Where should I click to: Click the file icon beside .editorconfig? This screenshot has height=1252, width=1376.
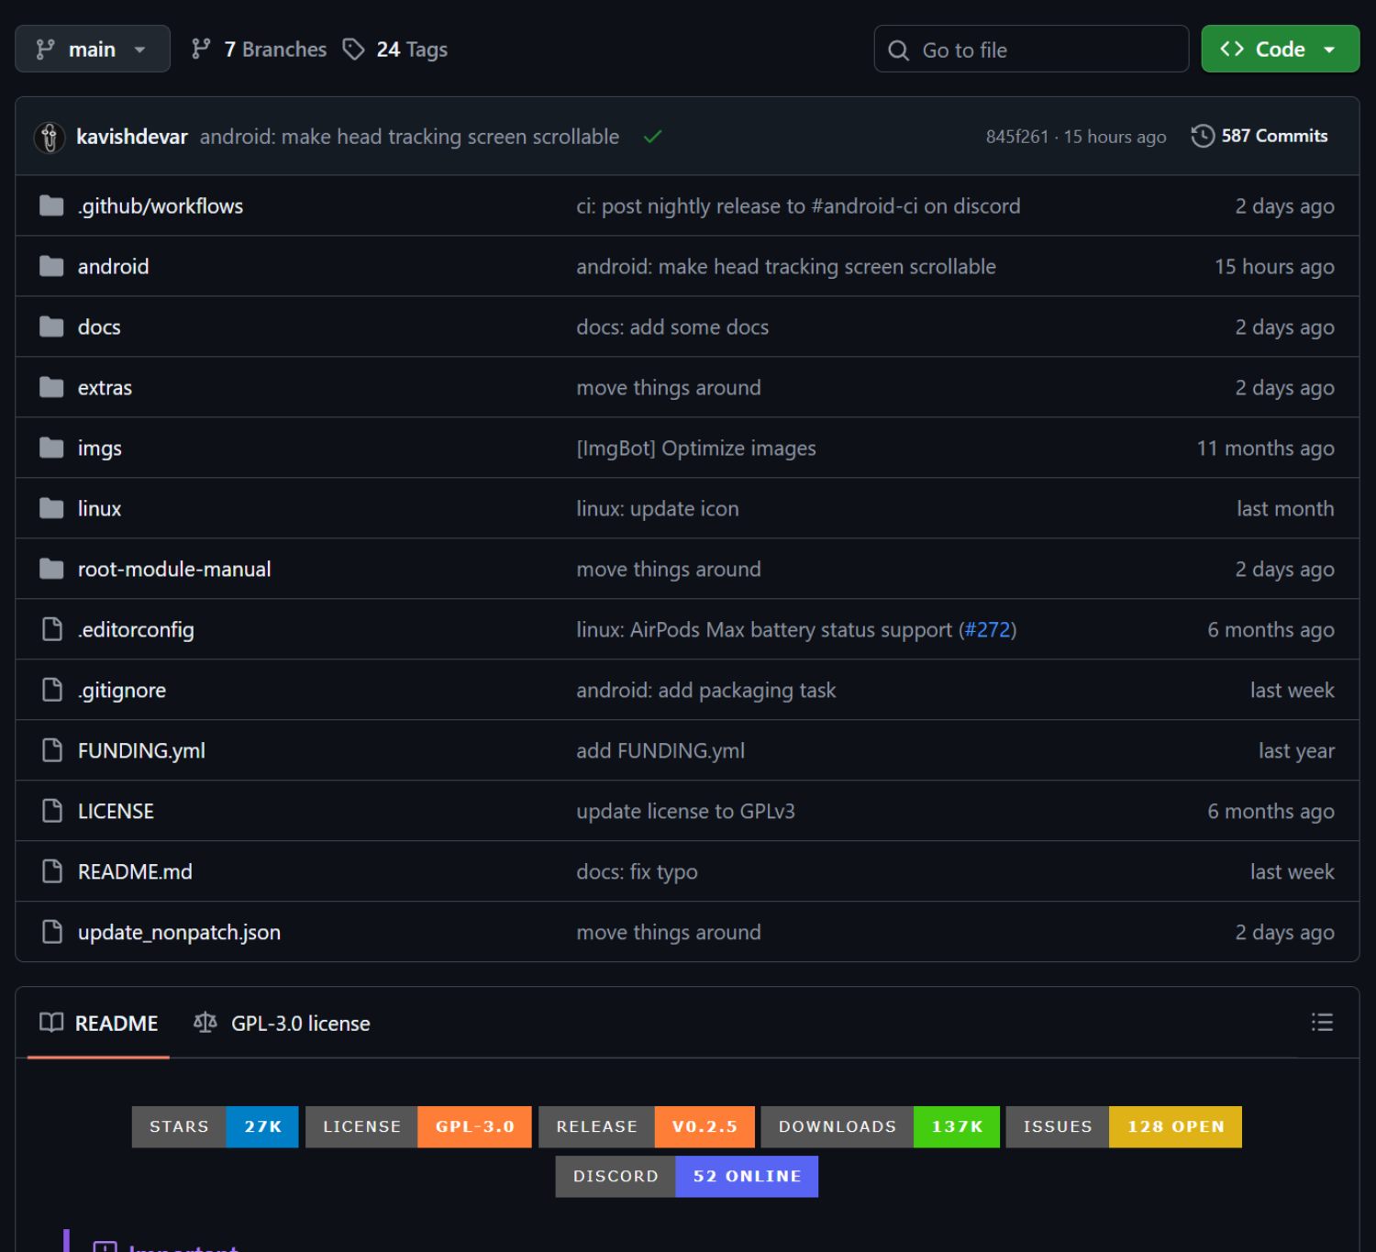click(52, 629)
